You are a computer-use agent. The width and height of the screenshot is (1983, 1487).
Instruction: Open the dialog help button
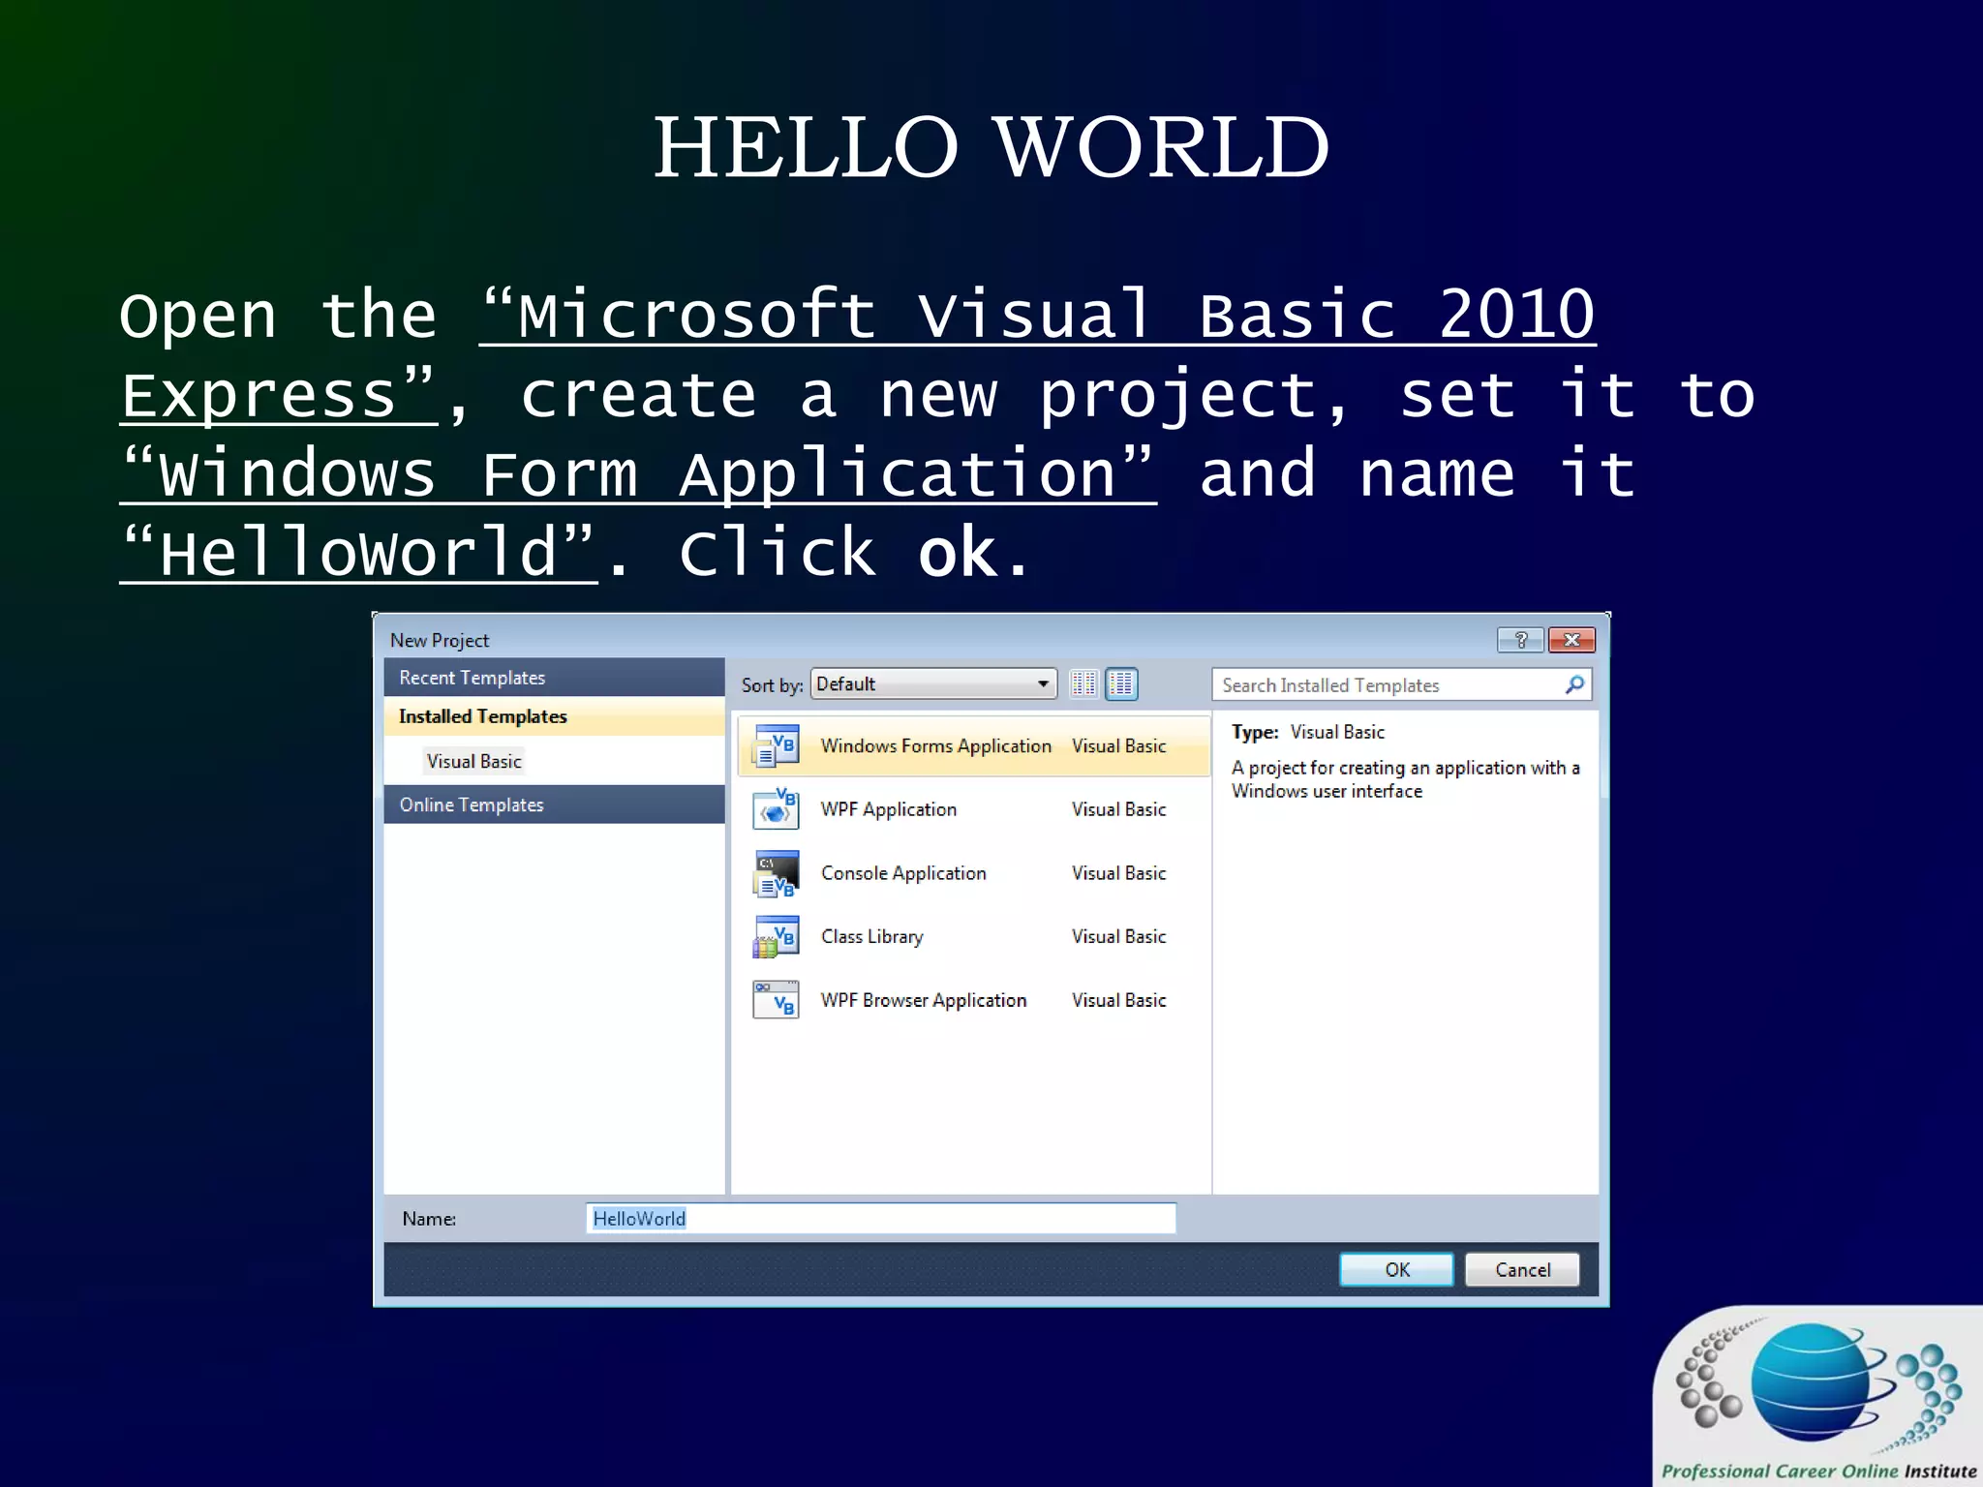[x=1520, y=640]
